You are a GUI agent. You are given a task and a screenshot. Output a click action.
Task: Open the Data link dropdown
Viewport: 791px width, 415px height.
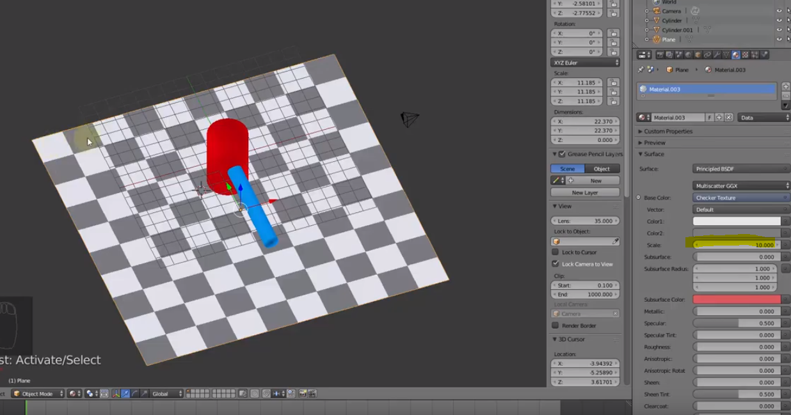point(764,118)
